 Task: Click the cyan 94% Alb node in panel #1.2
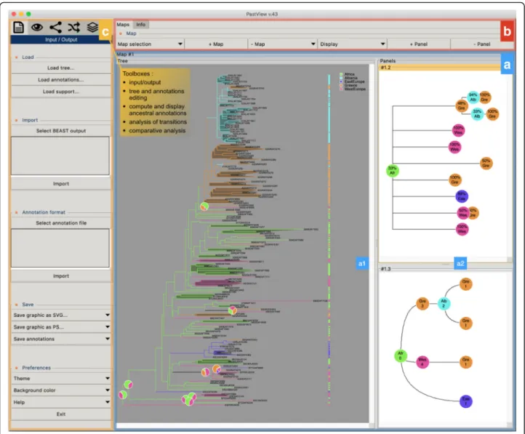click(473, 97)
